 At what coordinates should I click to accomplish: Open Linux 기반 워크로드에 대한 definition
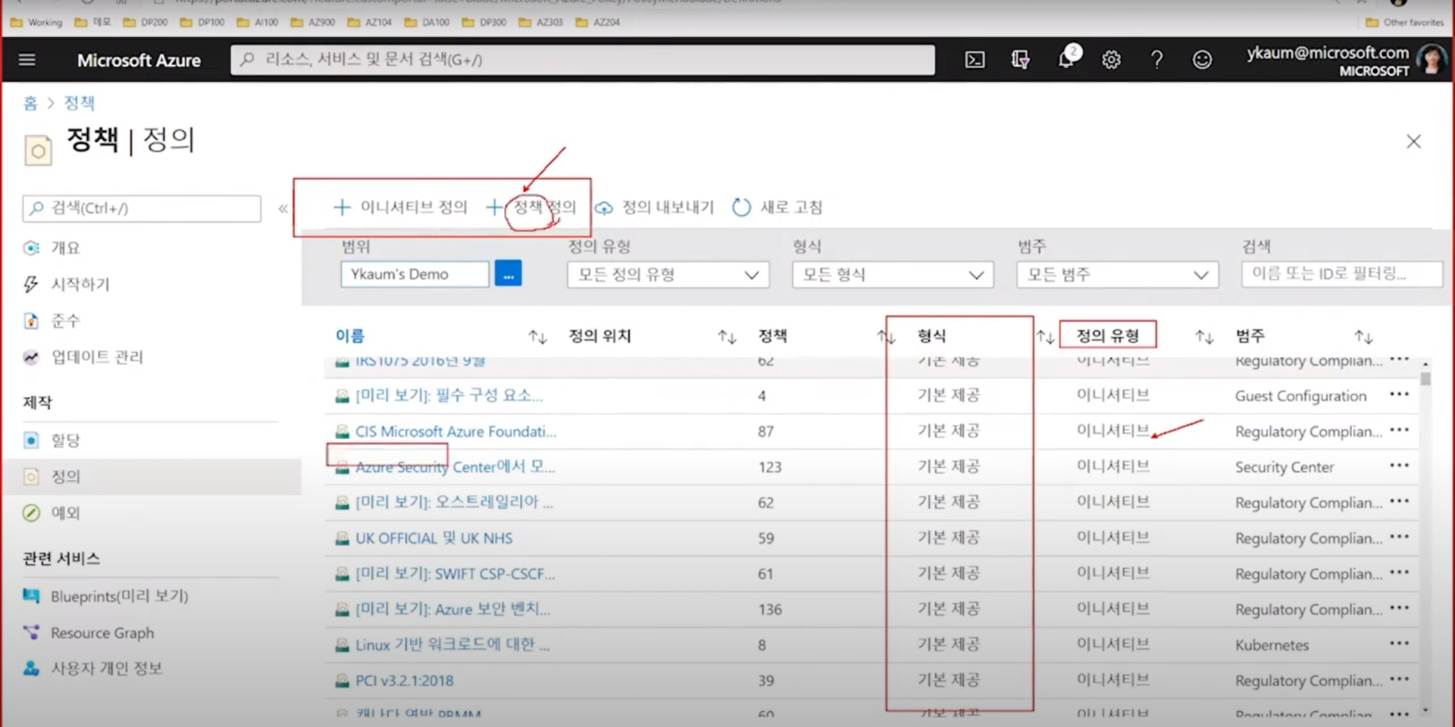tap(452, 645)
